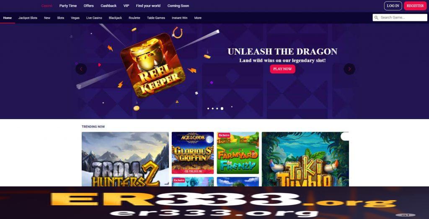The height and width of the screenshot is (219, 429).
Task: Focus the Search Game input field
Action: [x=400, y=18]
